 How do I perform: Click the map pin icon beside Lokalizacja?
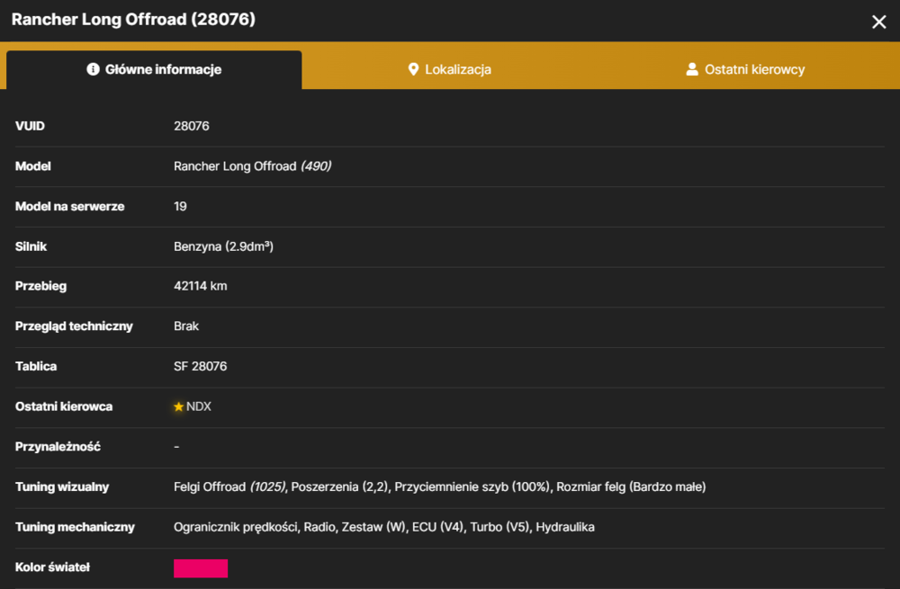[413, 69]
